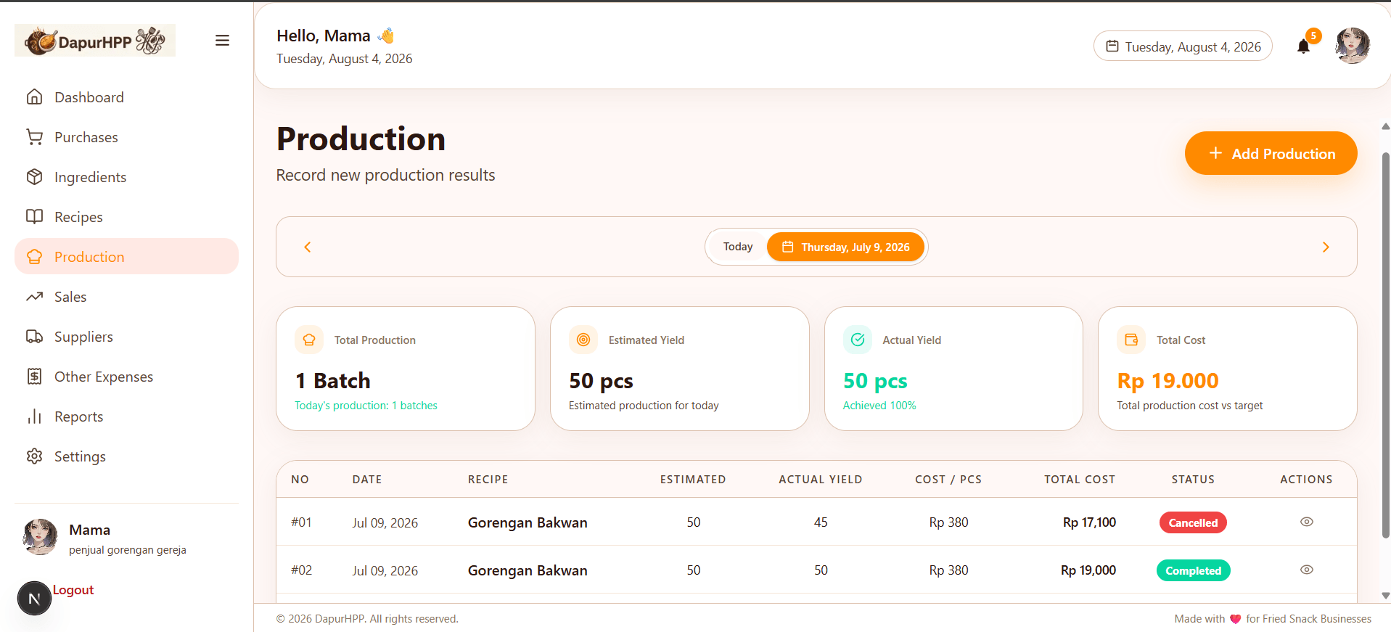This screenshot has height=632, width=1391.
Task: Click the DapurHPP logo
Action: 95,41
